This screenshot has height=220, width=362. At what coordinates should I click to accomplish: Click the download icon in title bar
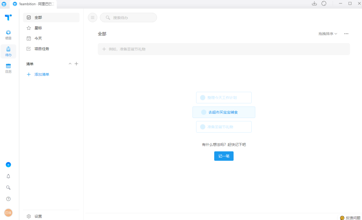click(x=314, y=4)
